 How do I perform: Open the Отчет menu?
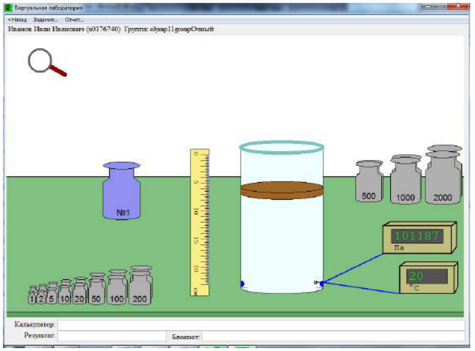[x=75, y=20]
